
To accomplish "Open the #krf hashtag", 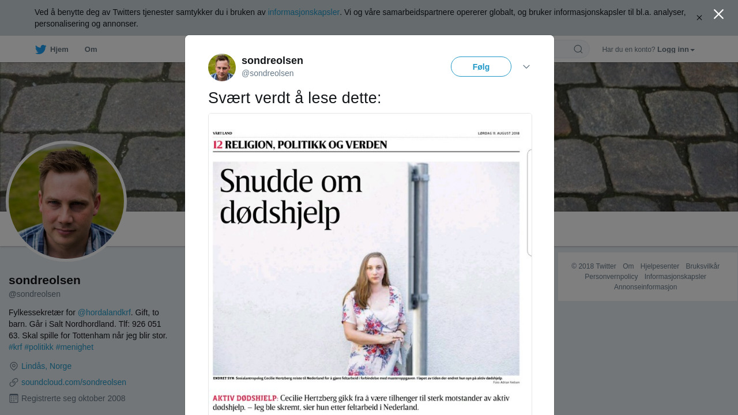I will [x=16, y=347].
